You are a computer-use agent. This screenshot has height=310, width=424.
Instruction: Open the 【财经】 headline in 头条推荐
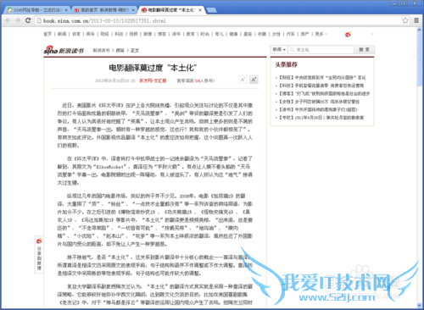tap(322, 78)
